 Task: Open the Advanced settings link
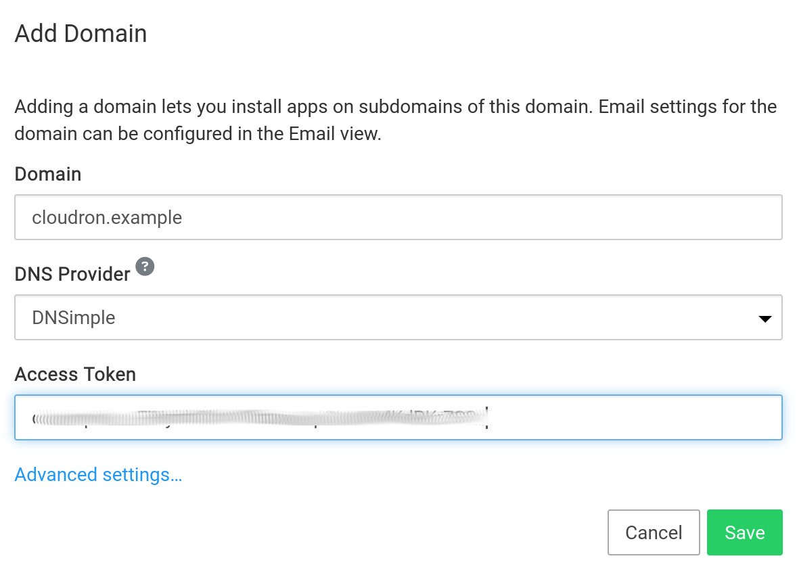(98, 475)
